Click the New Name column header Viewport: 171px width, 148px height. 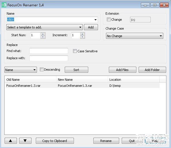(x=82, y=80)
